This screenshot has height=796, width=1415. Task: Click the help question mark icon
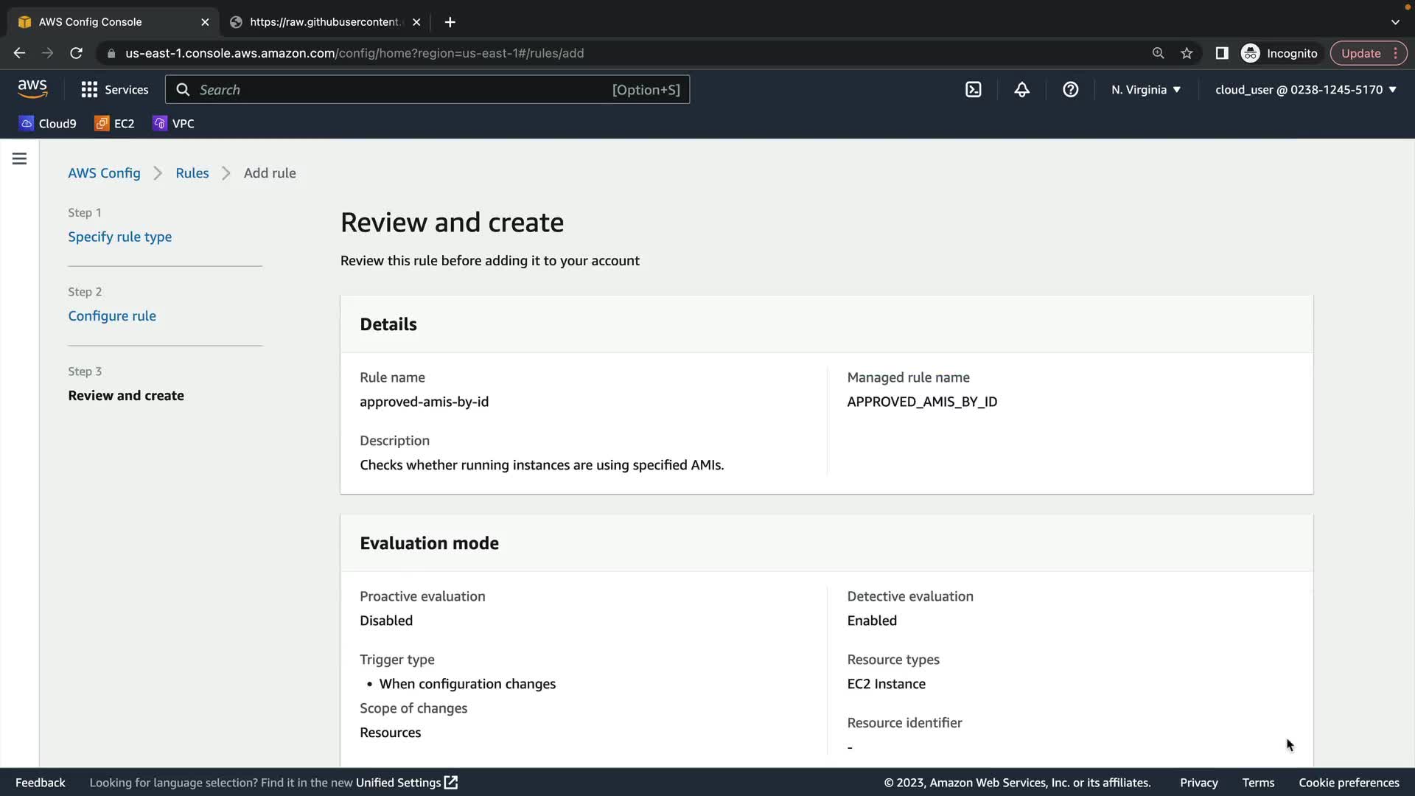click(1070, 89)
